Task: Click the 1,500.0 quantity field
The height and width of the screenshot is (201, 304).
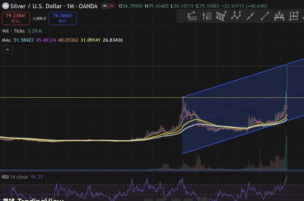Action: pyautogui.click(x=39, y=18)
